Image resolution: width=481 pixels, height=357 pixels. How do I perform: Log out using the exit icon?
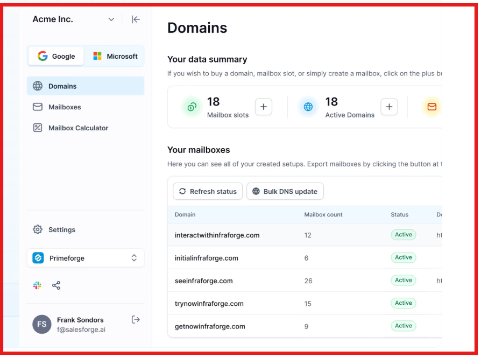[x=136, y=319]
